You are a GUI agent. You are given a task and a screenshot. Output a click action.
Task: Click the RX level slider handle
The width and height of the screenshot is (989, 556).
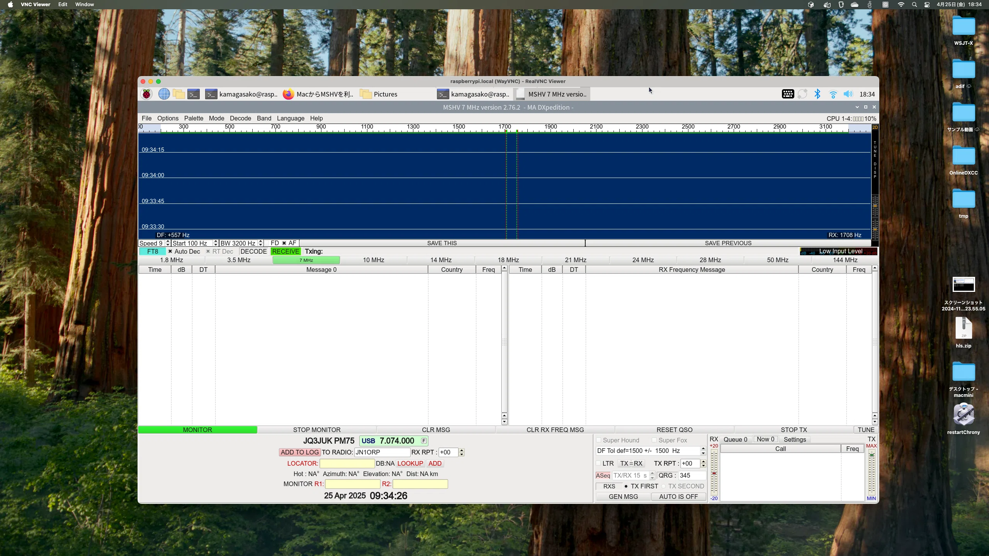[x=714, y=473]
